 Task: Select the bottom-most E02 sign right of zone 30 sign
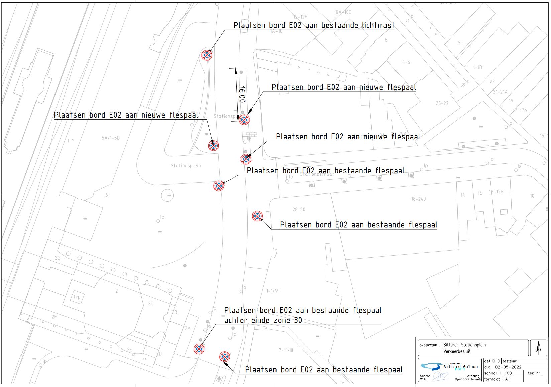coord(225,356)
